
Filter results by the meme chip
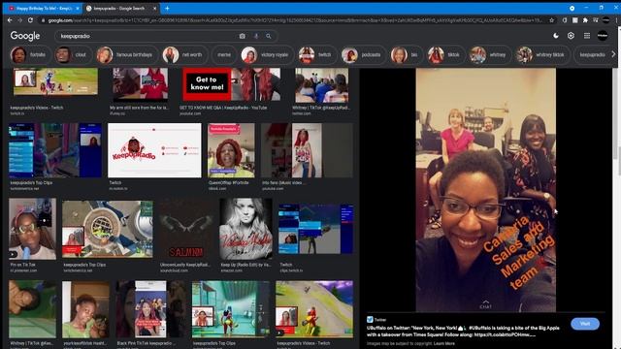[x=224, y=54]
